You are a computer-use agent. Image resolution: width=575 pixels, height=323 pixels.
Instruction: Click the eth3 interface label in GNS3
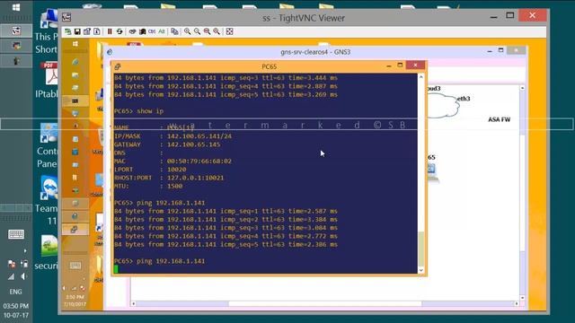pyautogui.click(x=464, y=99)
